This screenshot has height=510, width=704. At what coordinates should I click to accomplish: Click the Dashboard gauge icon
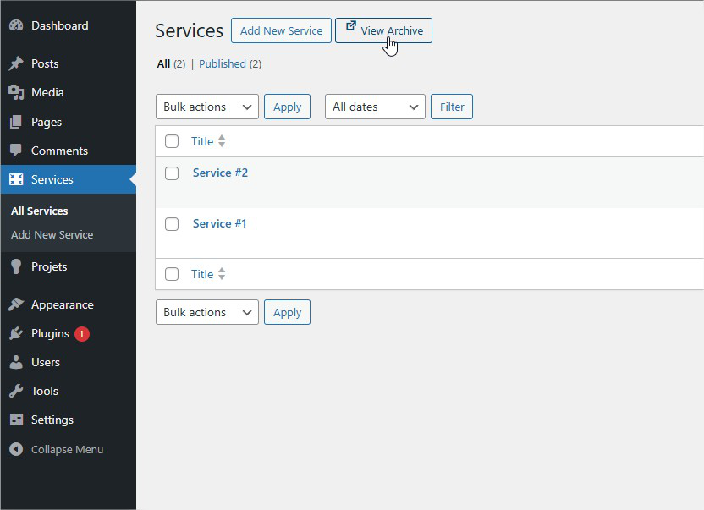click(x=16, y=25)
